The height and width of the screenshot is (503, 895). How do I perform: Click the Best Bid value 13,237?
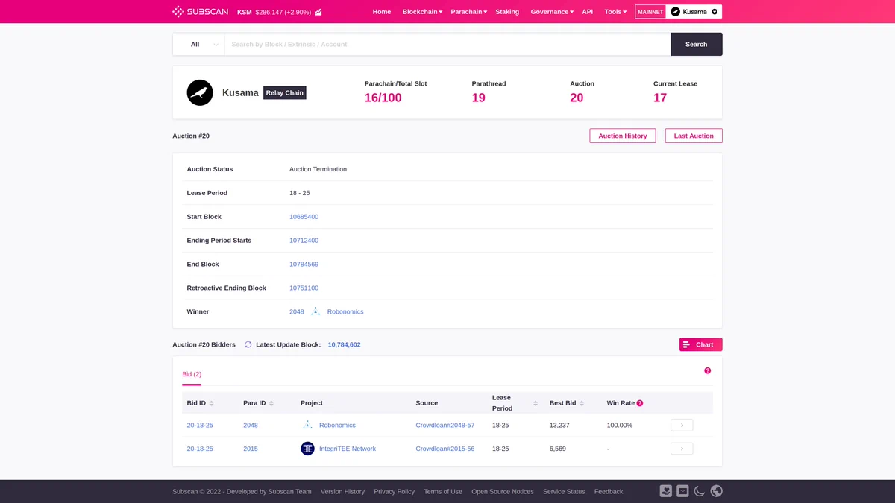tap(559, 425)
